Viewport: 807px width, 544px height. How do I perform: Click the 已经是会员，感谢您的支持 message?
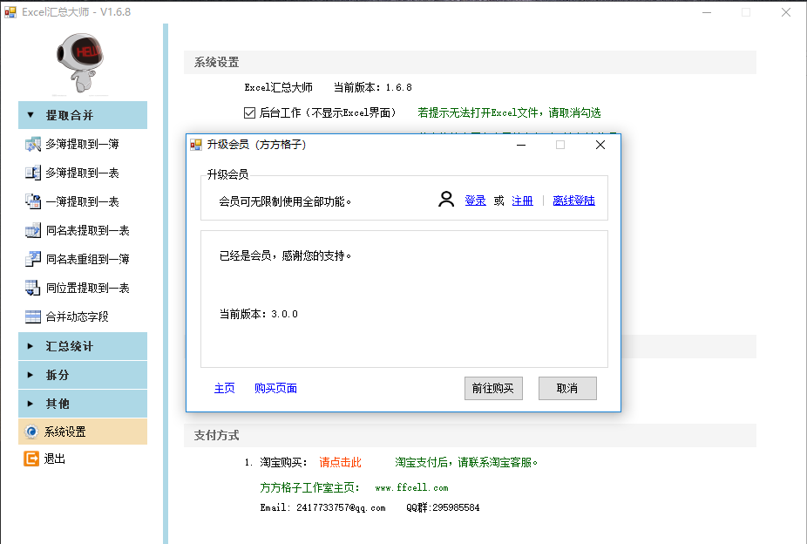tap(286, 255)
